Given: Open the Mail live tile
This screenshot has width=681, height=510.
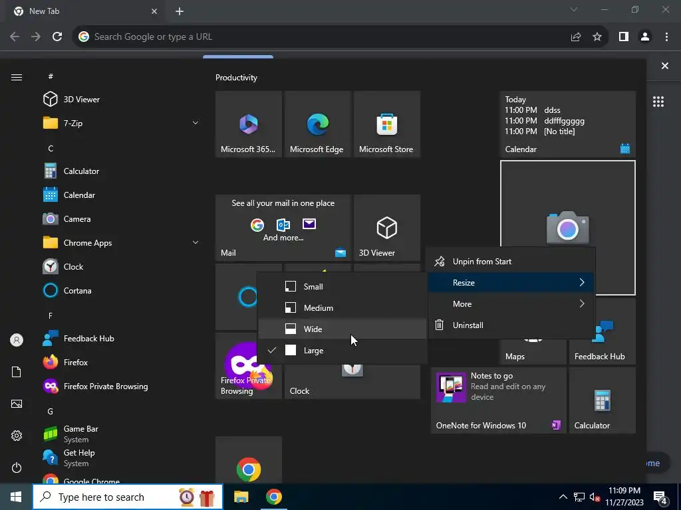Looking at the screenshot, I should click(x=283, y=228).
